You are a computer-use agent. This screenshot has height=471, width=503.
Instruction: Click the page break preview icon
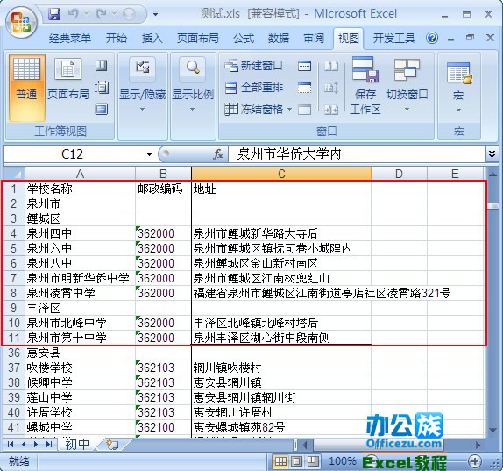pos(102,66)
